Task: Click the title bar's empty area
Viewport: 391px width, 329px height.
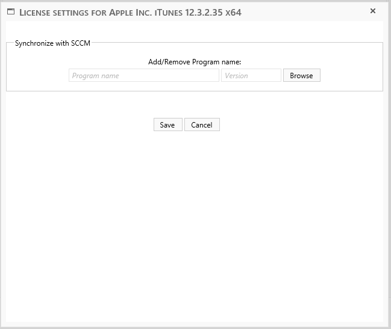Action: click(x=301, y=12)
